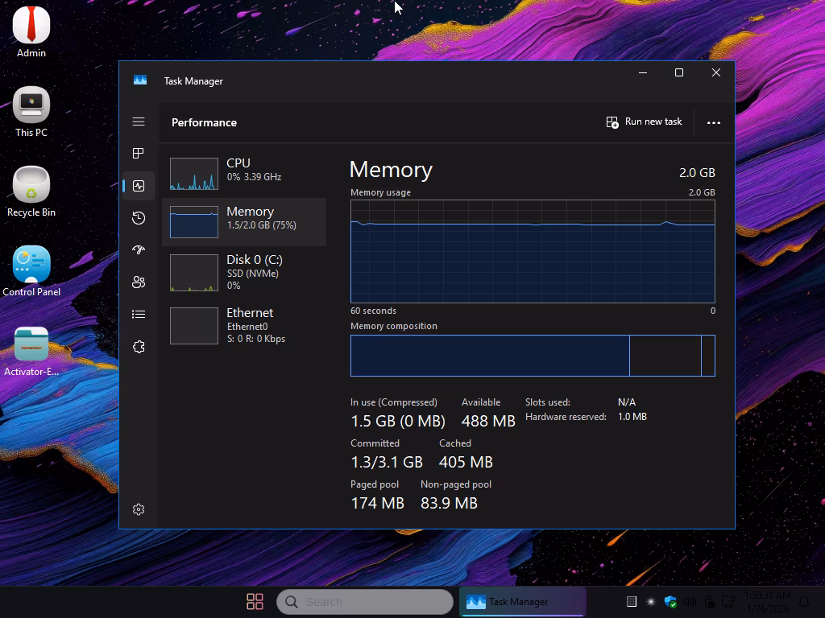This screenshot has height=618, width=825.
Task: Select the Ethernet performance item
Action: (x=243, y=325)
